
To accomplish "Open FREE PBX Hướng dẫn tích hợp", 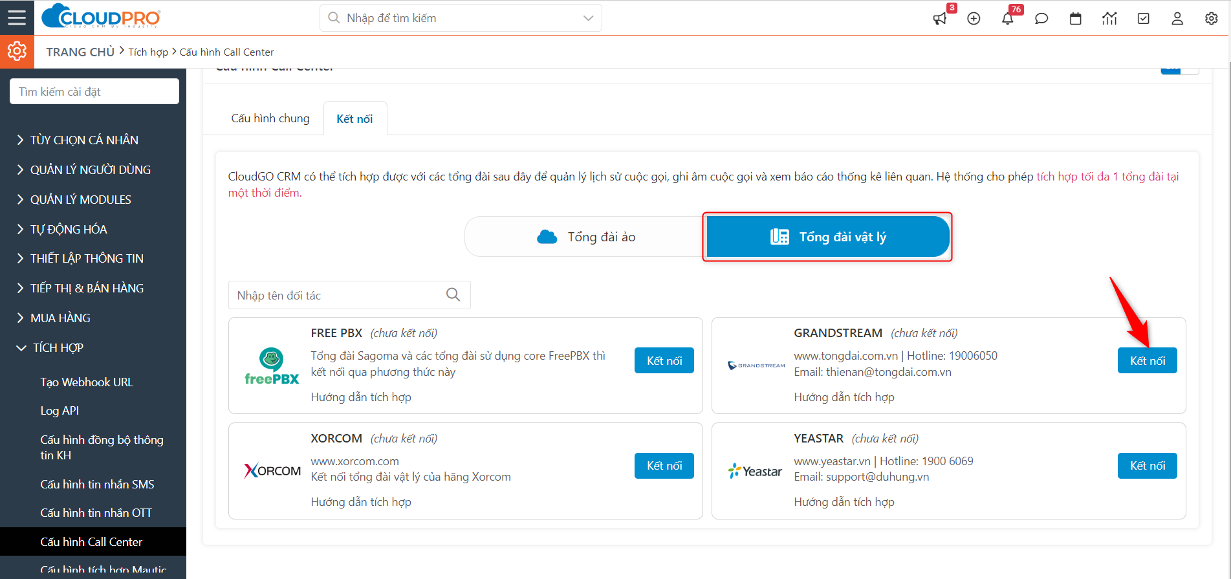I will [x=361, y=397].
